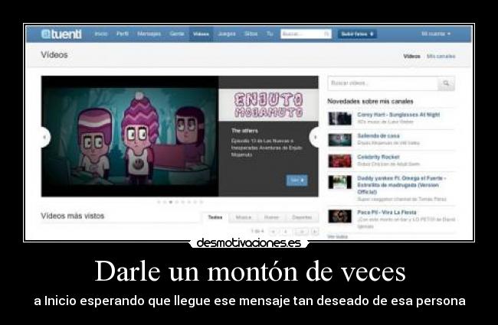Open the Paco Pil - Viva La Fiesta link
Viewport: 498px width, 325px height.
386,212
